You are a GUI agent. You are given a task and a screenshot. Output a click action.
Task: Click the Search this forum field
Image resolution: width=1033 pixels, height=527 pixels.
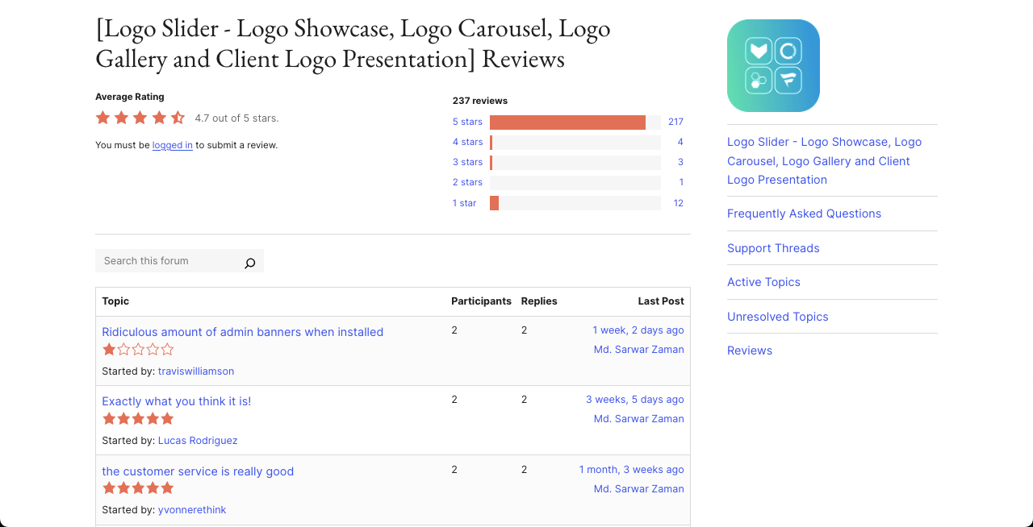tap(169, 260)
